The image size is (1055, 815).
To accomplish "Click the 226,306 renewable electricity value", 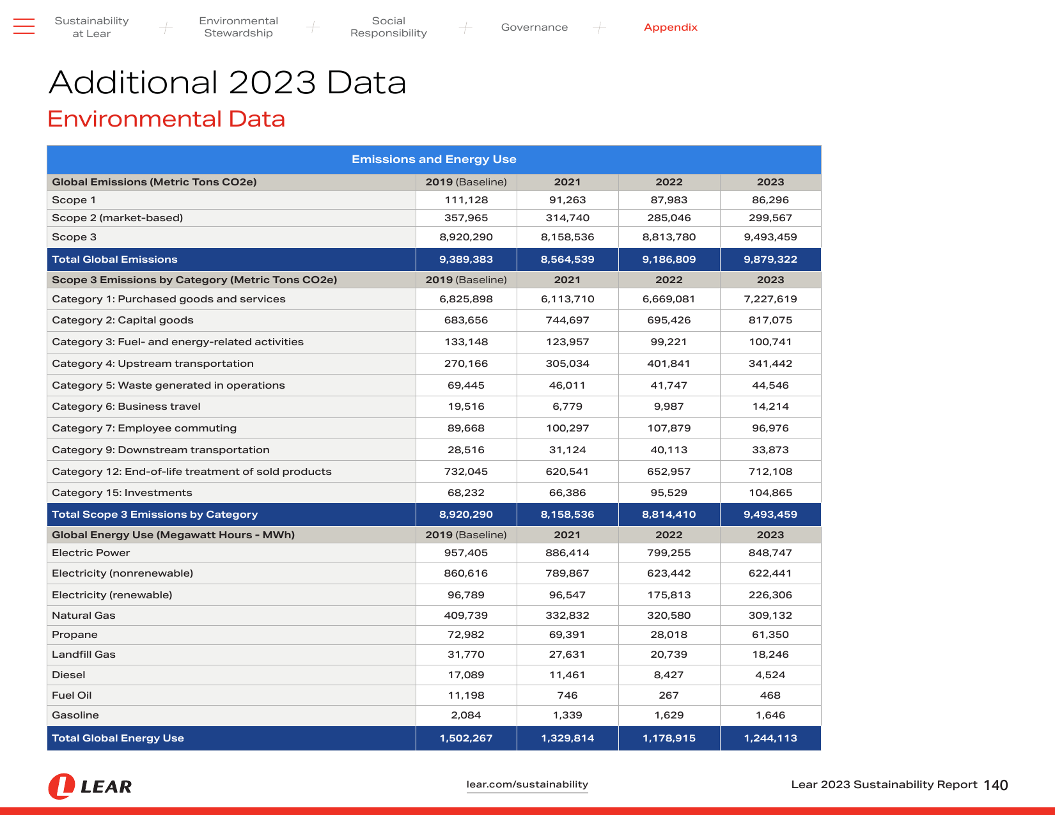I will tap(770, 595).
